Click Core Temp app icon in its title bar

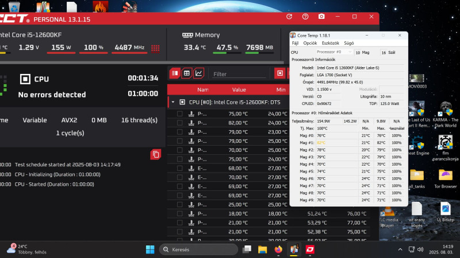tap(293, 36)
